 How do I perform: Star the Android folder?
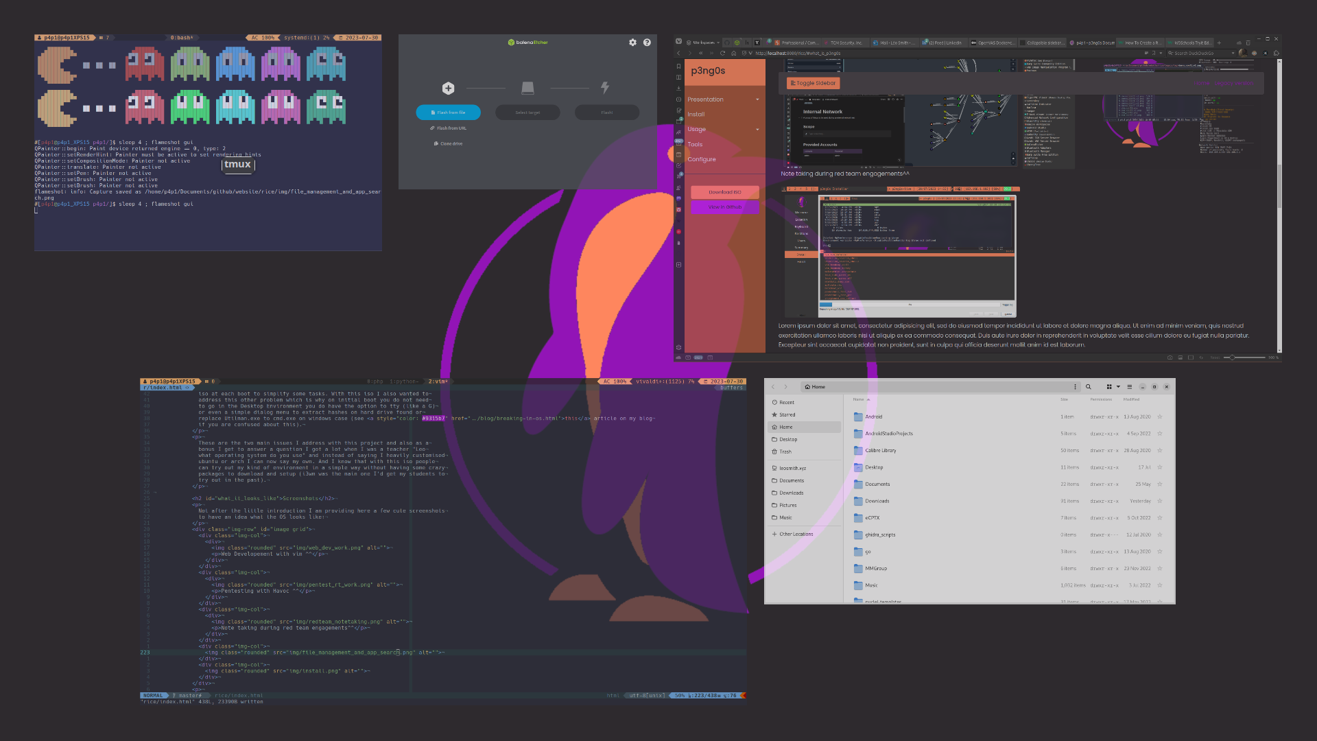click(1160, 416)
